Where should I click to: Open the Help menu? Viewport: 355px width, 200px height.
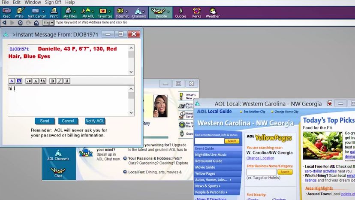point(70,3)
